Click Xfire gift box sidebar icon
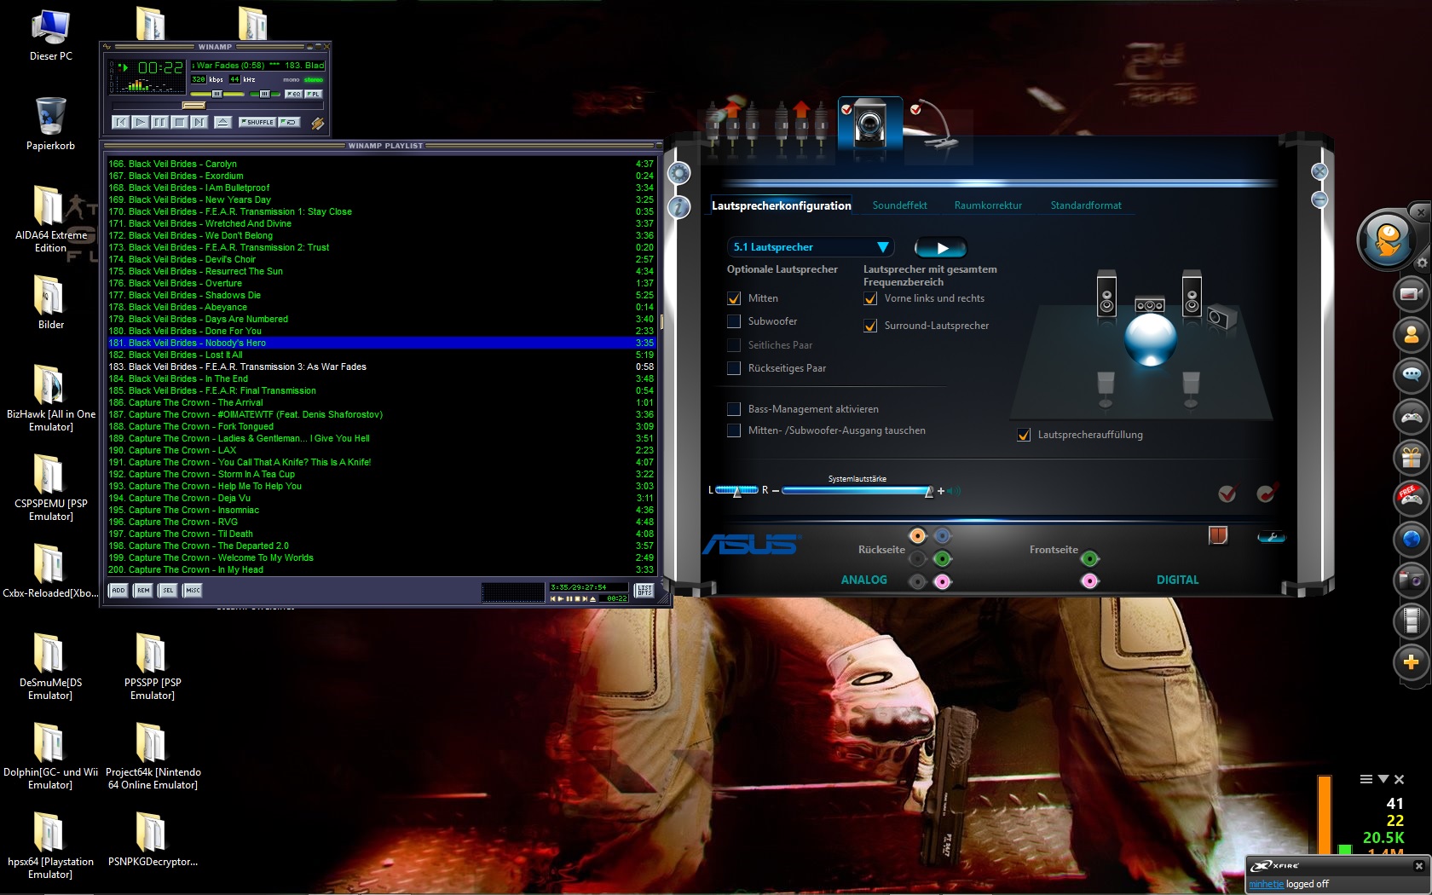This screenshot has width=1432, height=895. tap(1412, 459)
